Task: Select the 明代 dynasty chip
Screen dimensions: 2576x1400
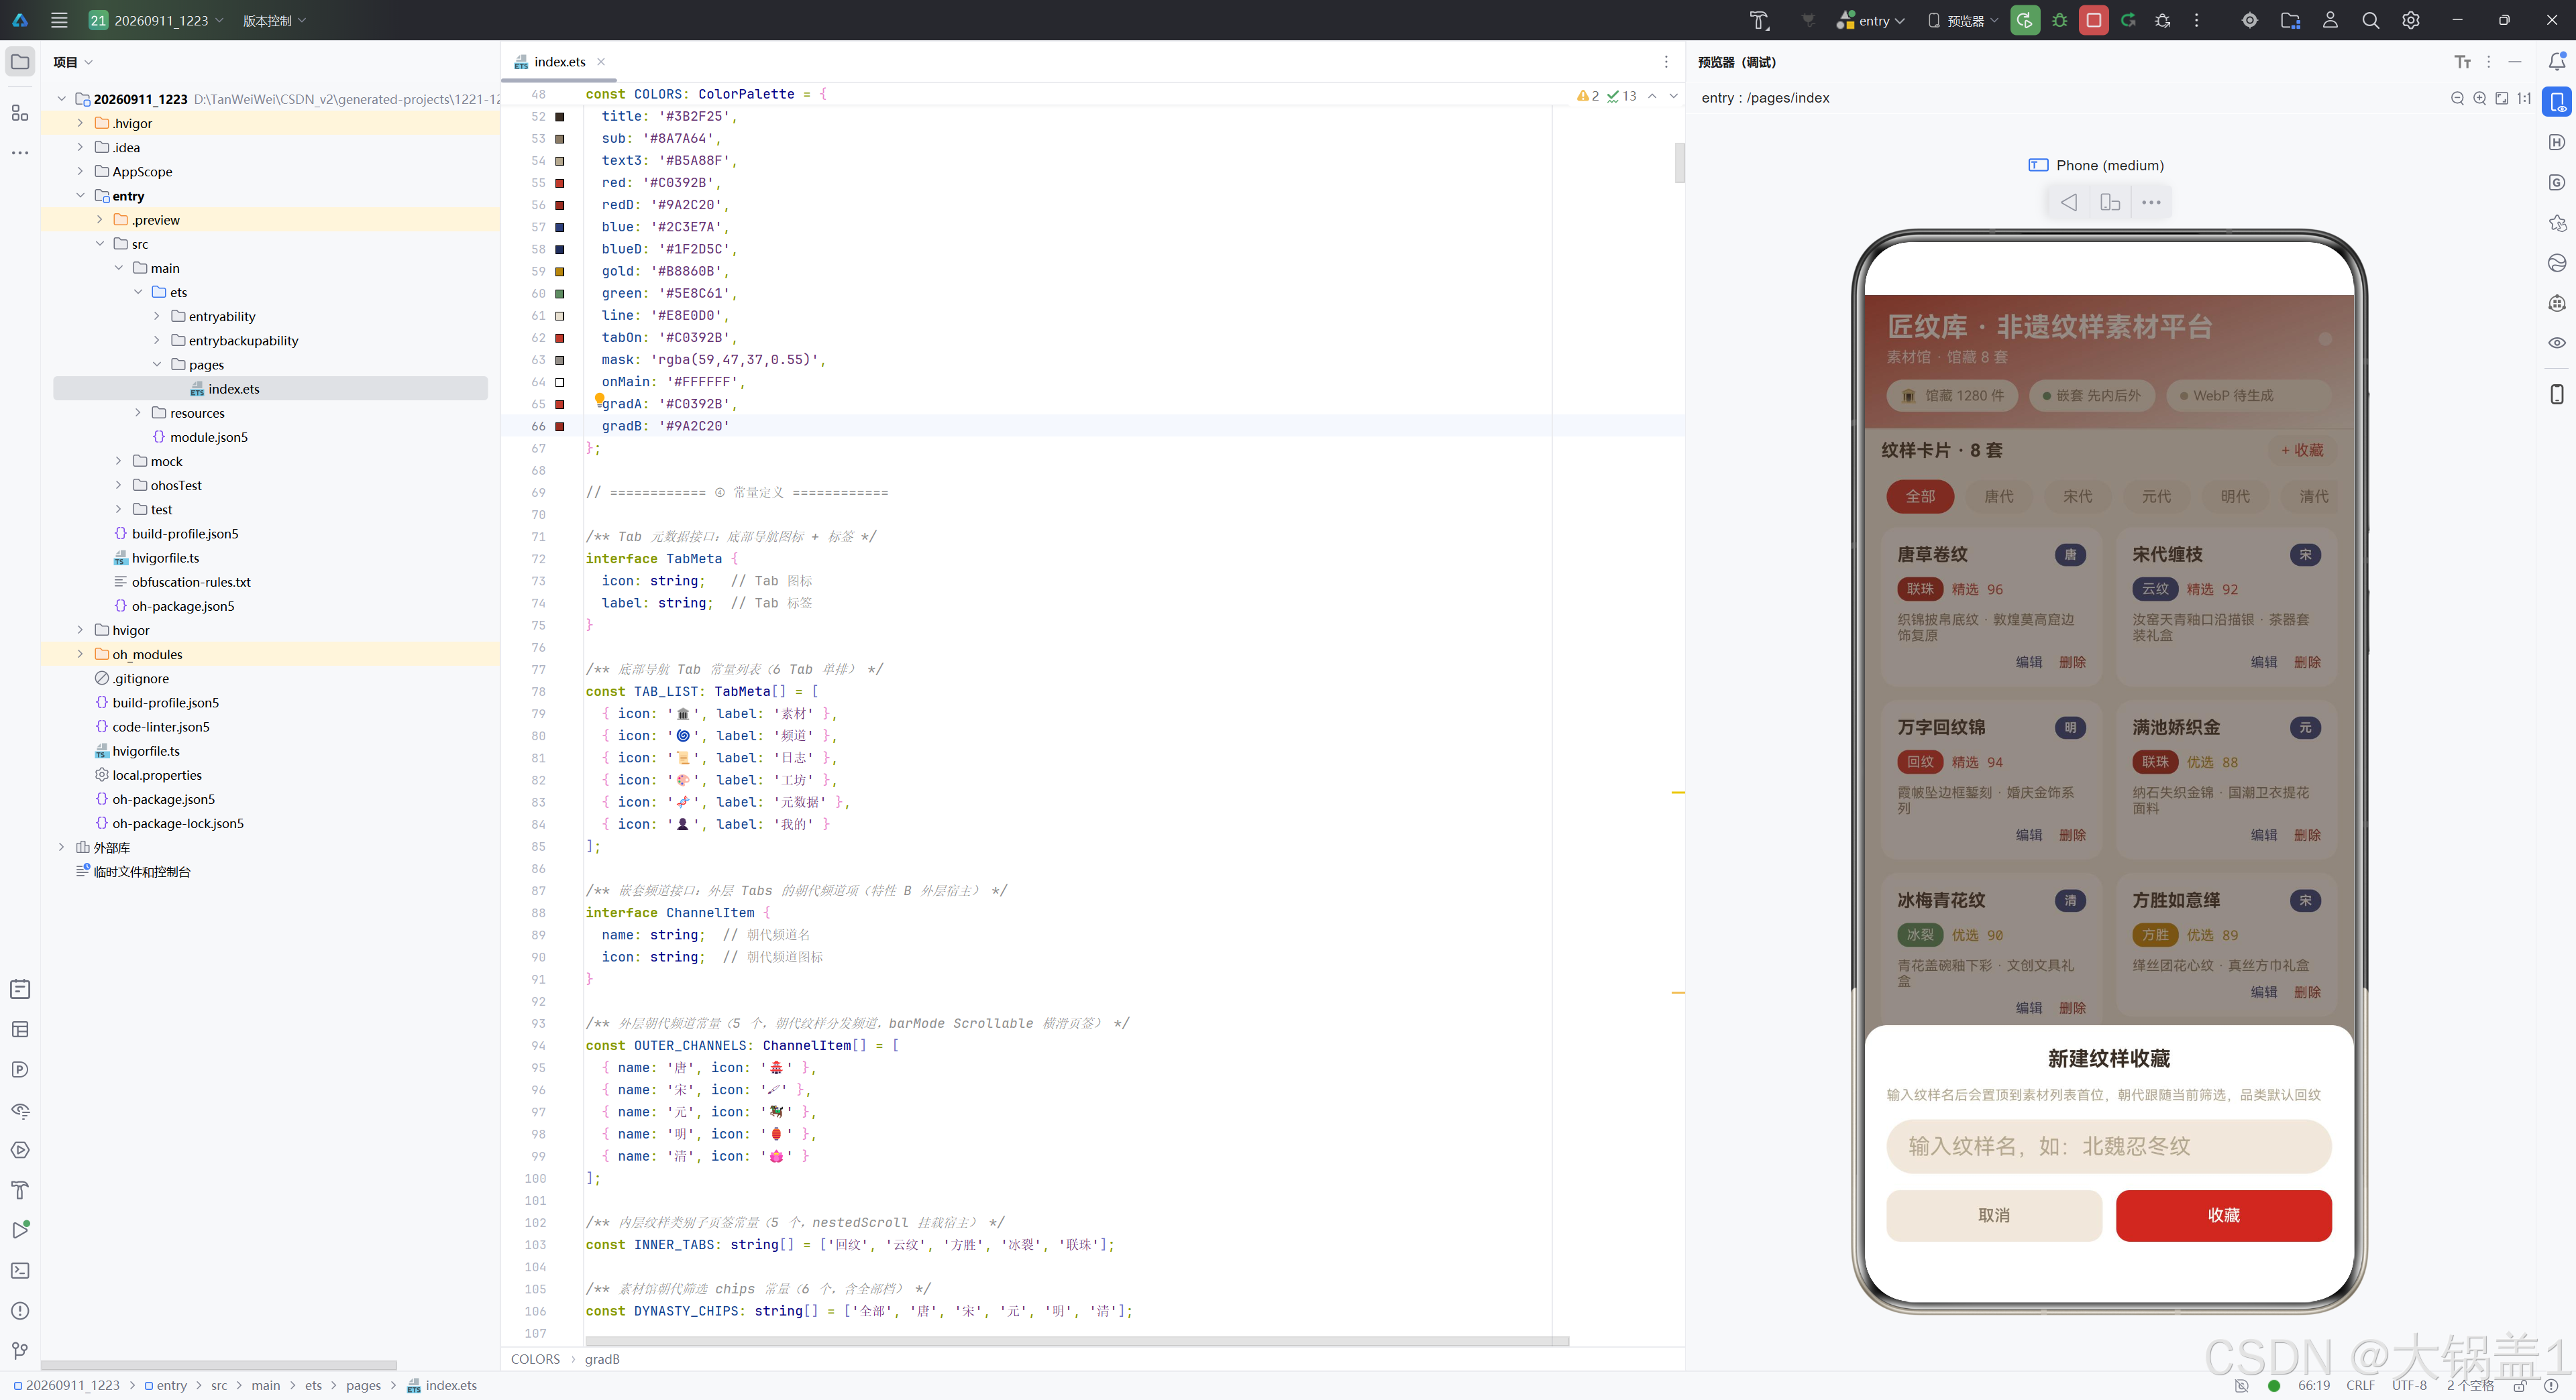Action: point(2235,497)
